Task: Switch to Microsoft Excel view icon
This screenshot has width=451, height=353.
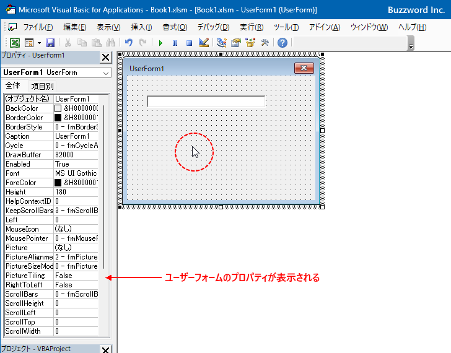Action: (x=15, y=43)
